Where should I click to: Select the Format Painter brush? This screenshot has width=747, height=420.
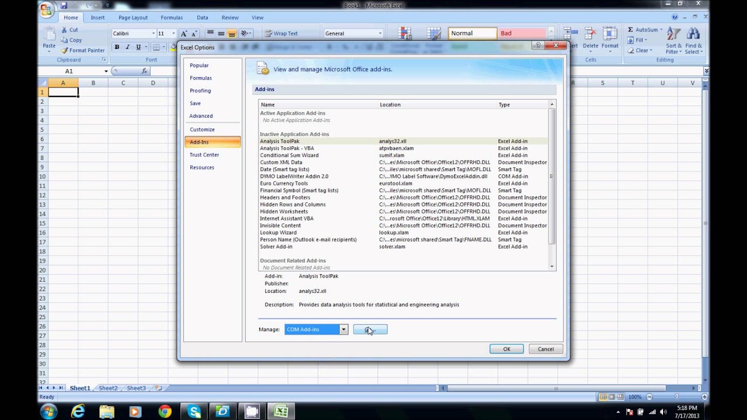[x=65, y=50]
